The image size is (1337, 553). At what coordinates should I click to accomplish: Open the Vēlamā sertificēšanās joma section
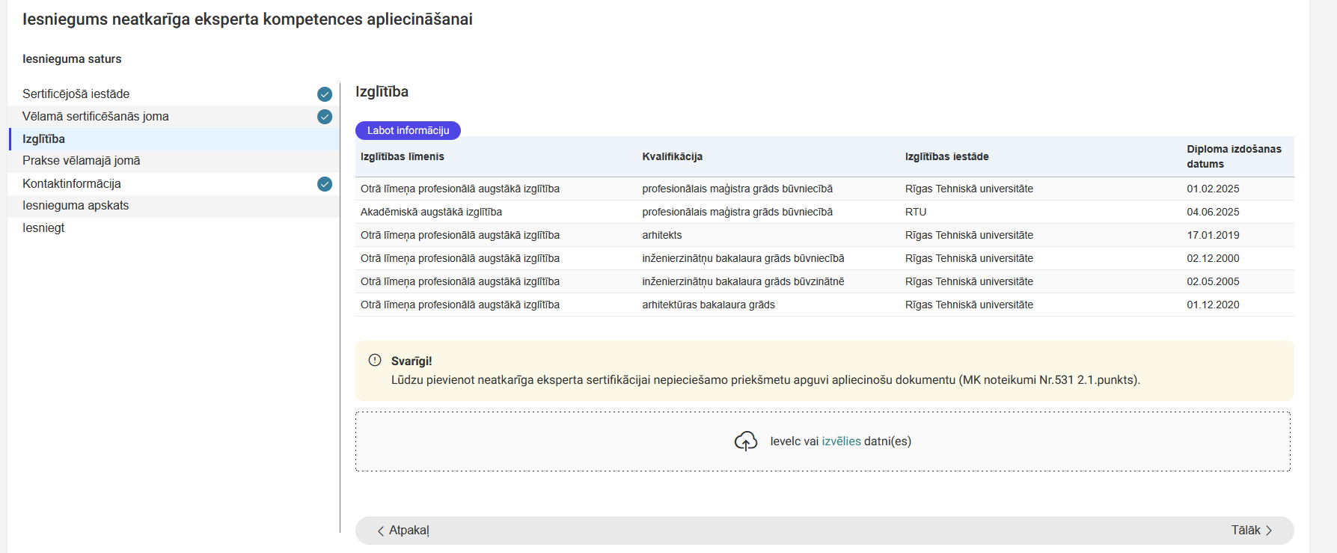95,117
